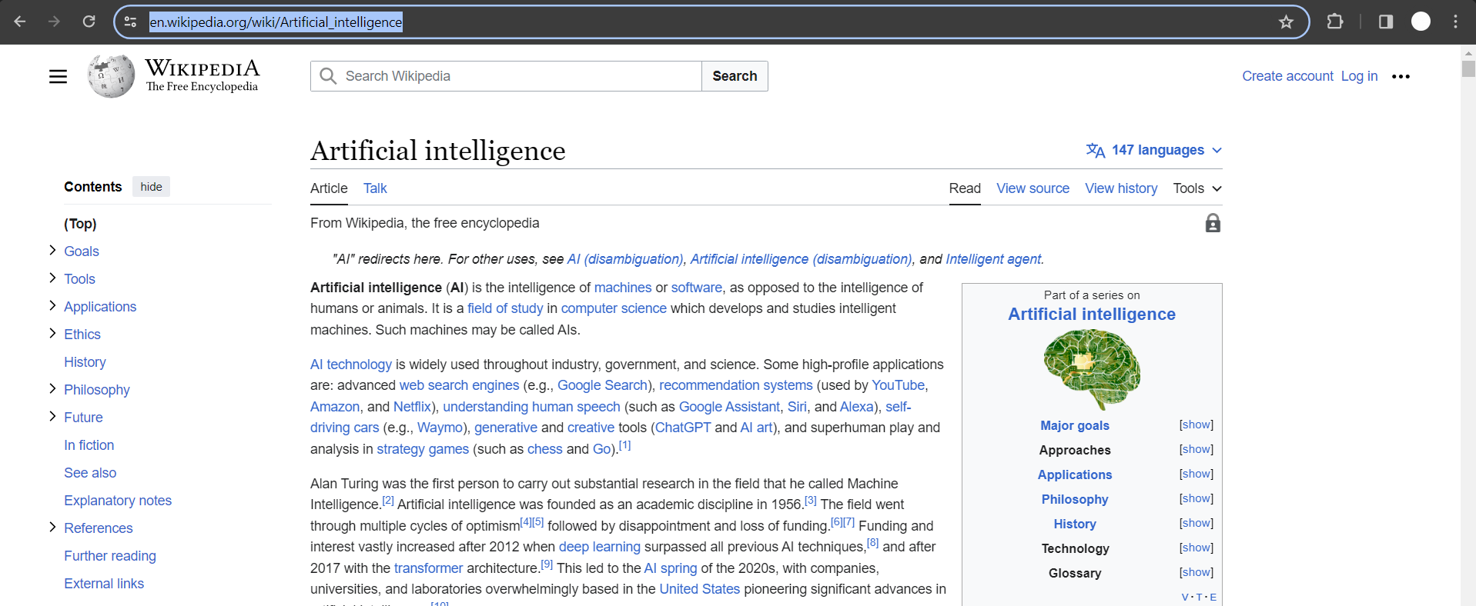This screenshot has width=1476, height=606.
Task: Open the sidebar Artificial intelligence title link
Action: point(1092,314)
